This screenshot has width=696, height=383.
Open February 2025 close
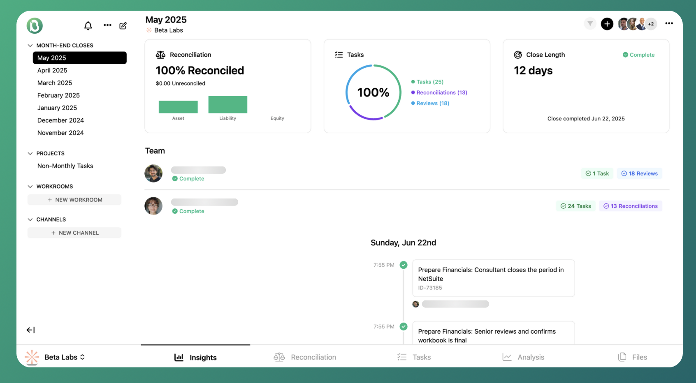[58, 95]
